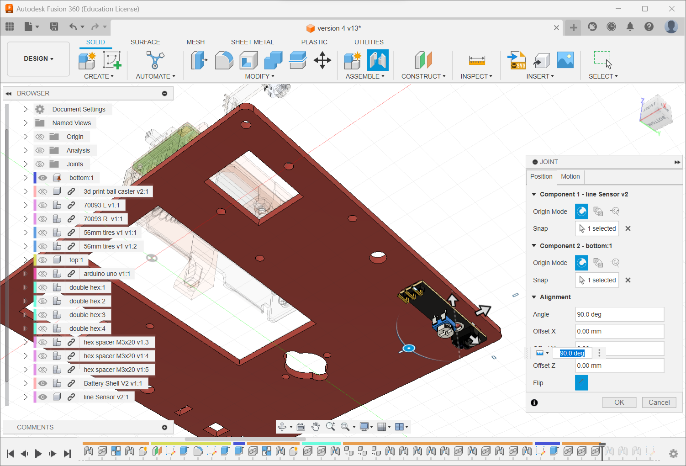This screenshot has height=466, width=686.
Task: Click the Offset X input field
Action: (619, 331)
